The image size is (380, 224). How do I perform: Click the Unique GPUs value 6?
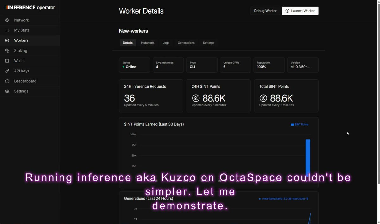[225, 67]
